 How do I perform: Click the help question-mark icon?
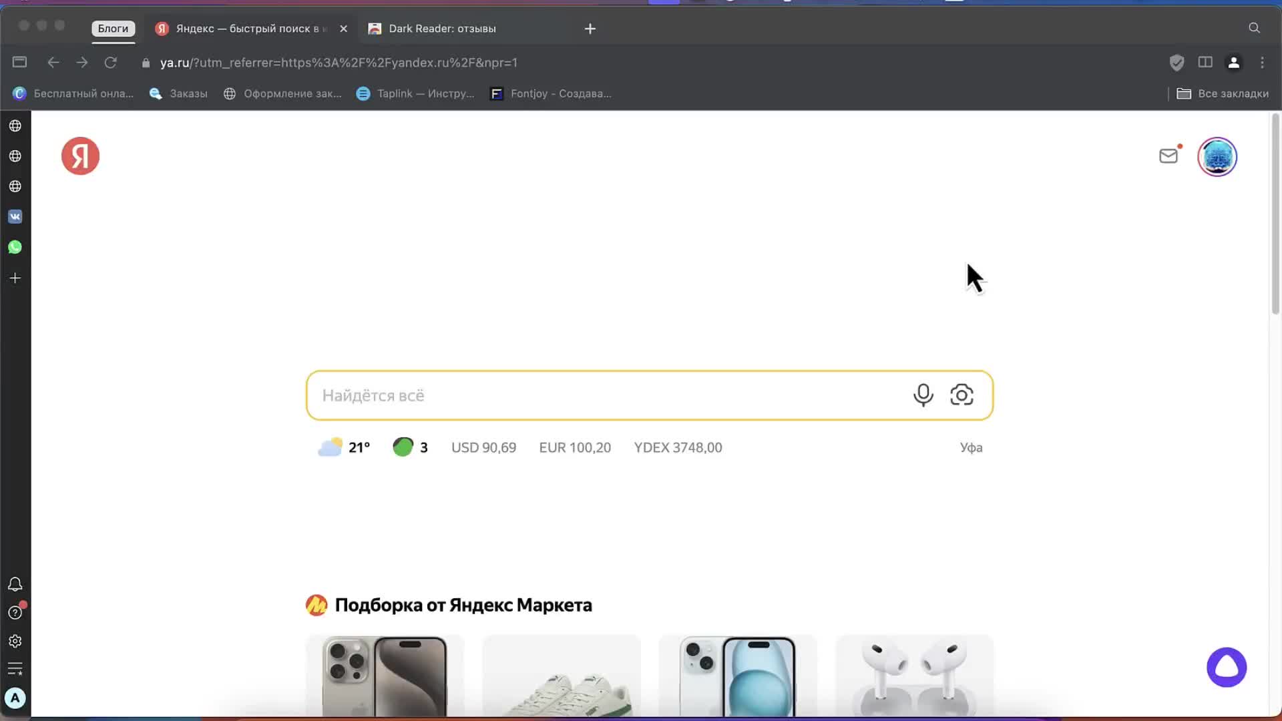coord(15,613)
